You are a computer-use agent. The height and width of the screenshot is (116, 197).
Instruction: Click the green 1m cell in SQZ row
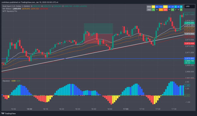[x=154, y=10]
